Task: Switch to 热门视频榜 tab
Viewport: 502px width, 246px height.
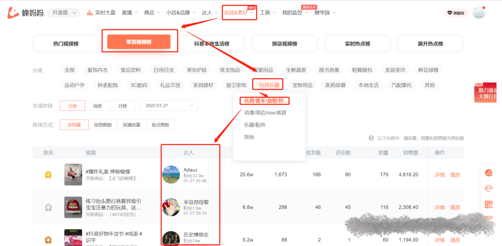Action: [x=66, y=44]
